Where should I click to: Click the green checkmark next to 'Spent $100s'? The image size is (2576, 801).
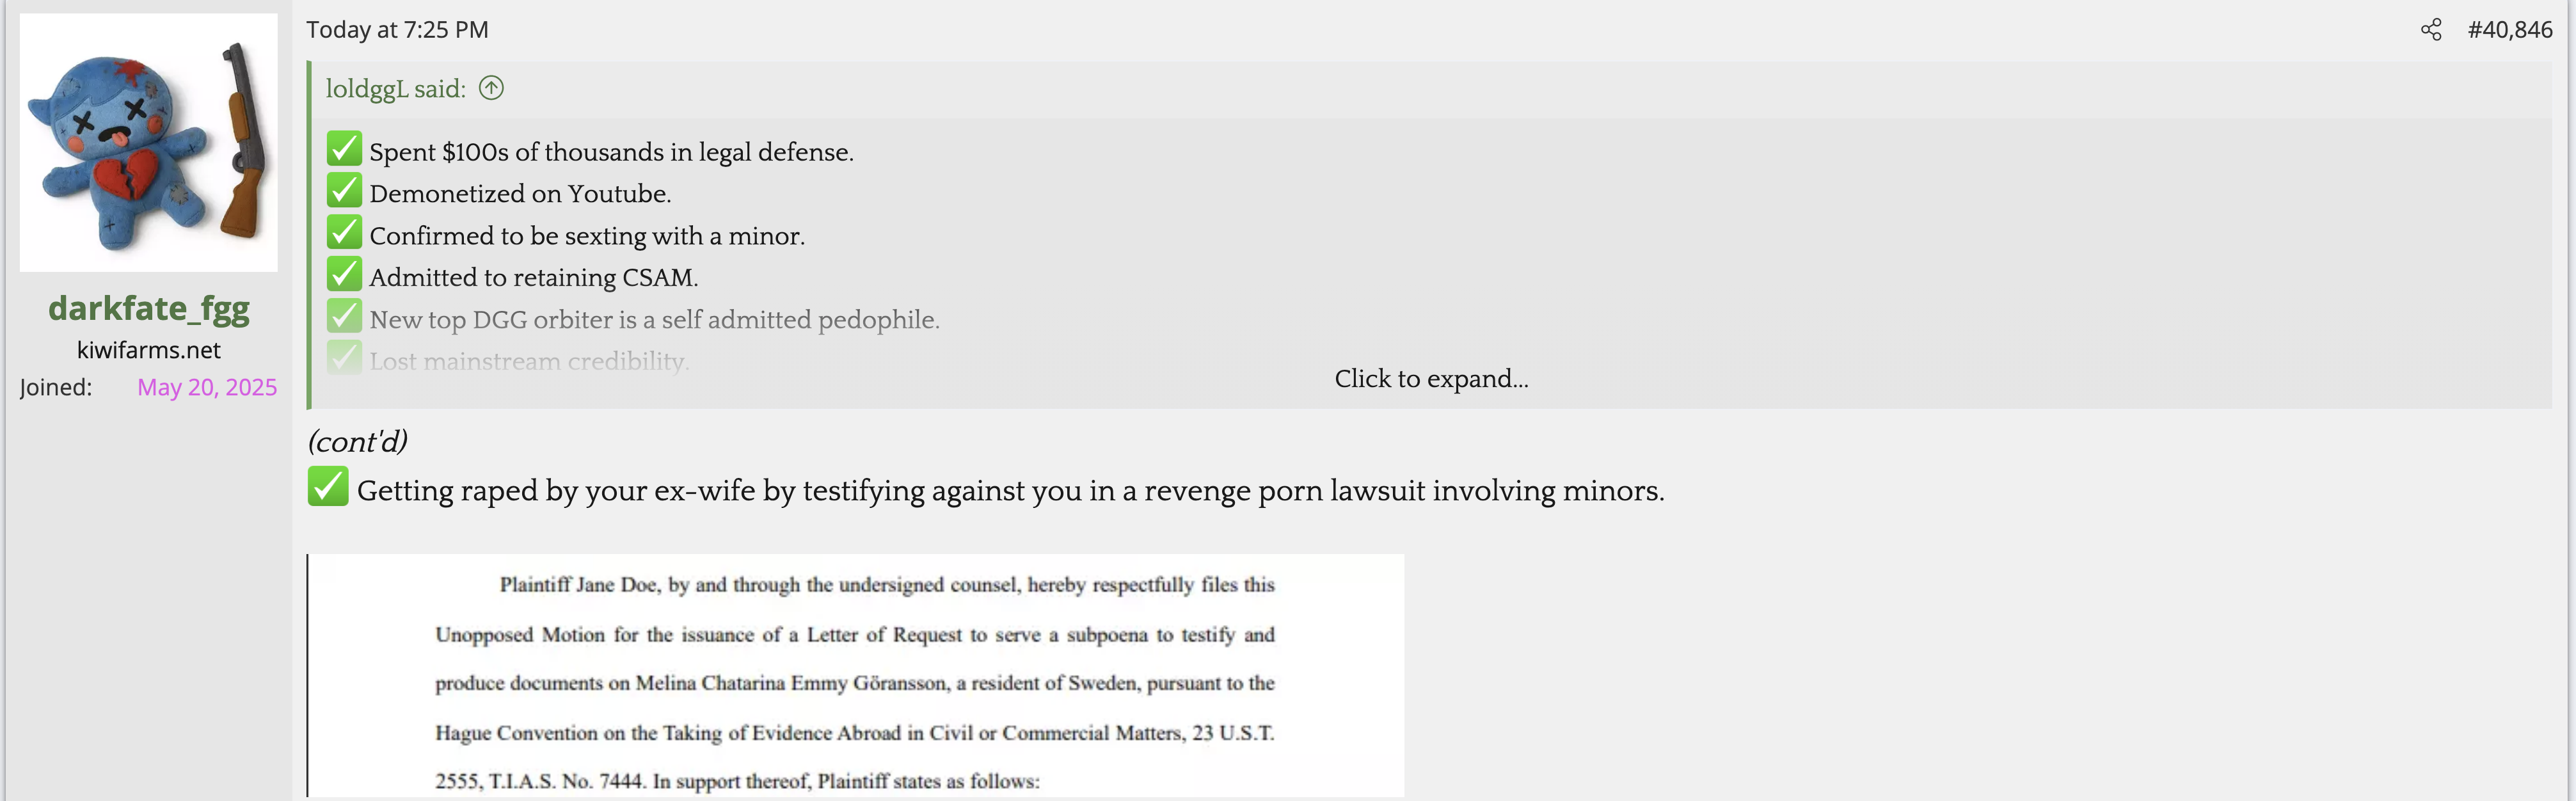(x=344, y=149)
